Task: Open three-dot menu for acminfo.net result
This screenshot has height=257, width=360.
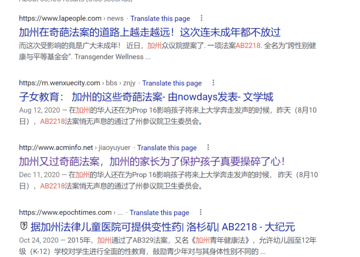Action: click(208, 147)
